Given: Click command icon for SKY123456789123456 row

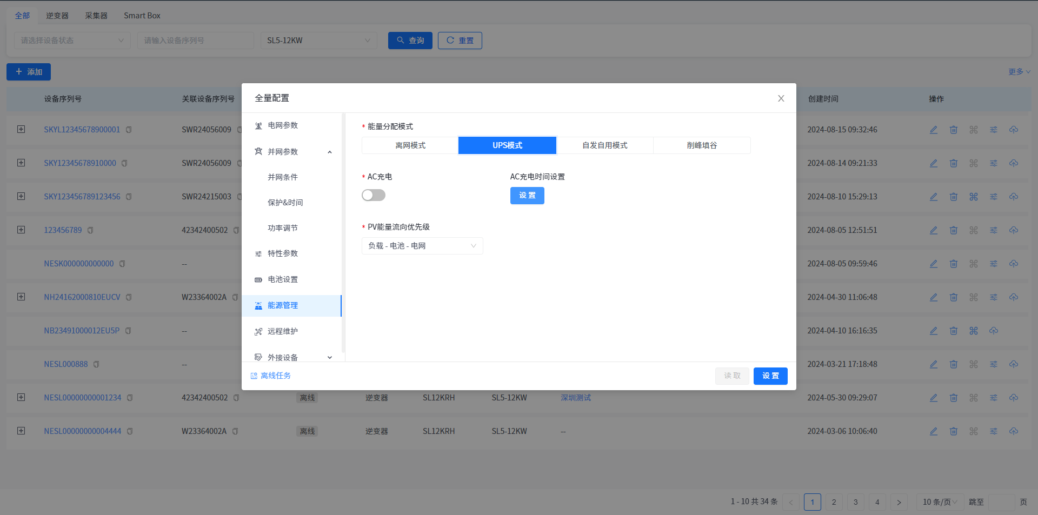Looking at the screenshot, I should [x=974, y=197].
